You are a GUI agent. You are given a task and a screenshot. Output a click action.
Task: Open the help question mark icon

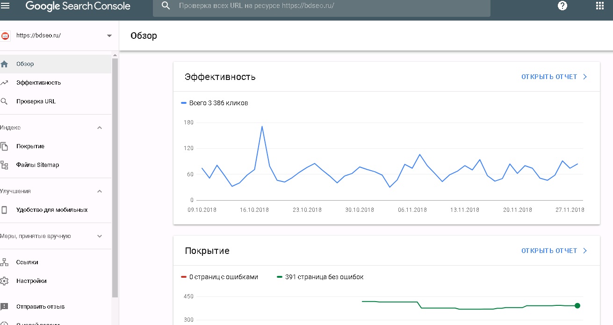tap(563, 6)
